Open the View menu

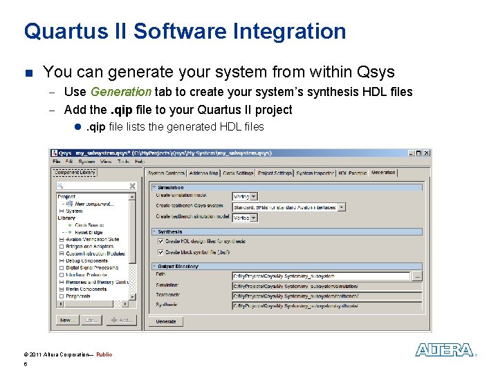coord(106,162)
